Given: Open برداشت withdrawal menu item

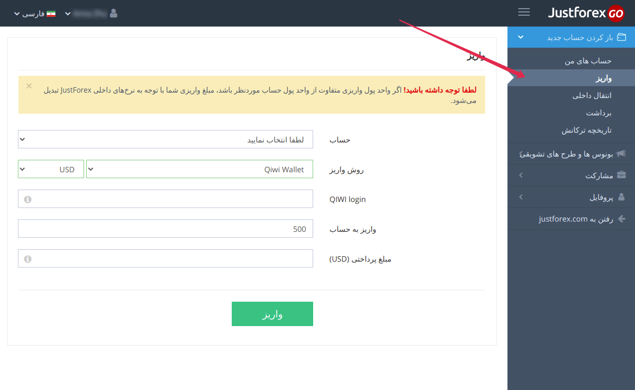Looking at the screenshot, I should [x=599, y=113].
